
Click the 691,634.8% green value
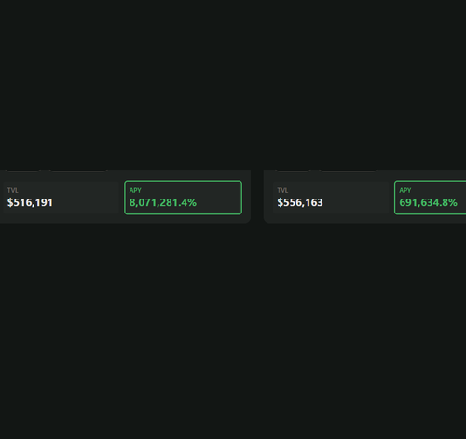(x=428, y=202)
